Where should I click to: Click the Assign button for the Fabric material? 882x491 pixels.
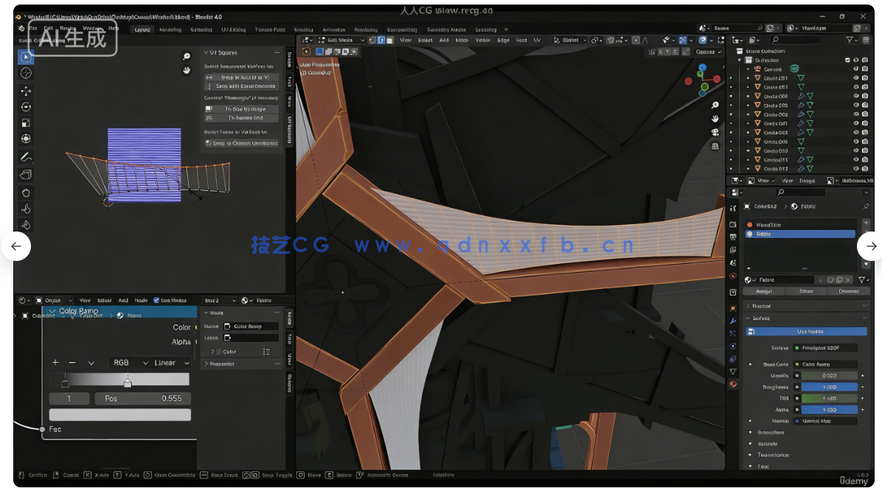pos(763,291)
